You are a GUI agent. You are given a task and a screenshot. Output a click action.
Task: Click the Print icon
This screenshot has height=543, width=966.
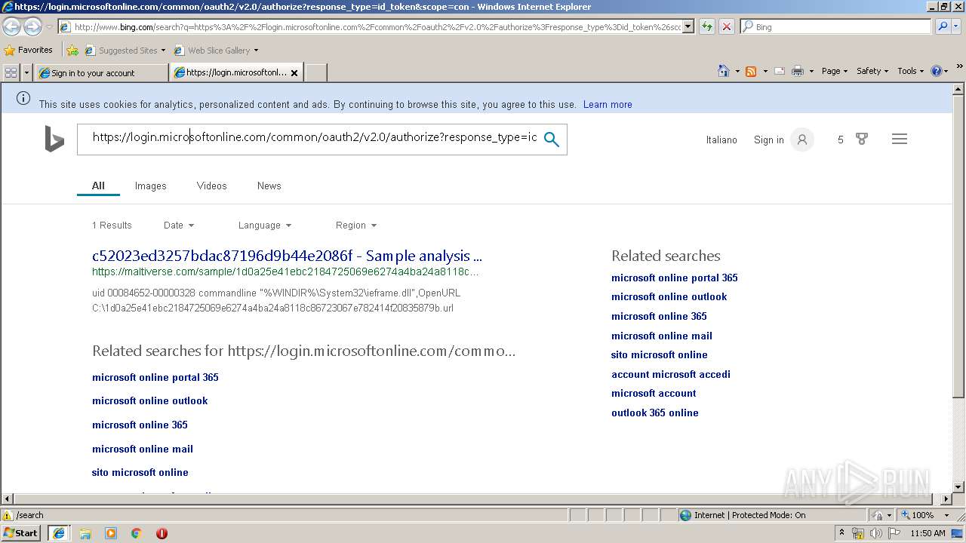pyautogui.click(x=798, y=71)
